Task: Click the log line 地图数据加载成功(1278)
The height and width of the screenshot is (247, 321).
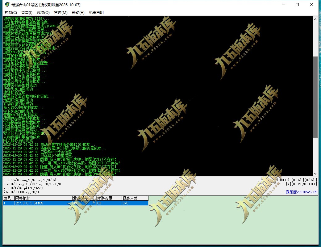Action: click(x=26, y=19)
